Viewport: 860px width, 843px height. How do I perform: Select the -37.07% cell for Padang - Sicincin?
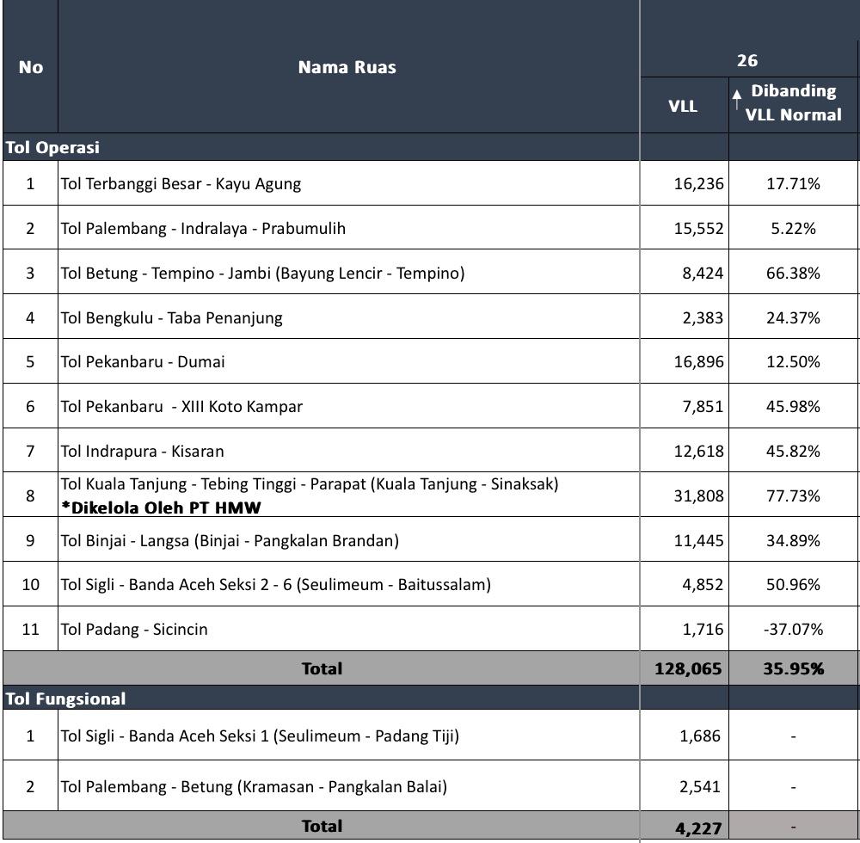pos(793,629)
